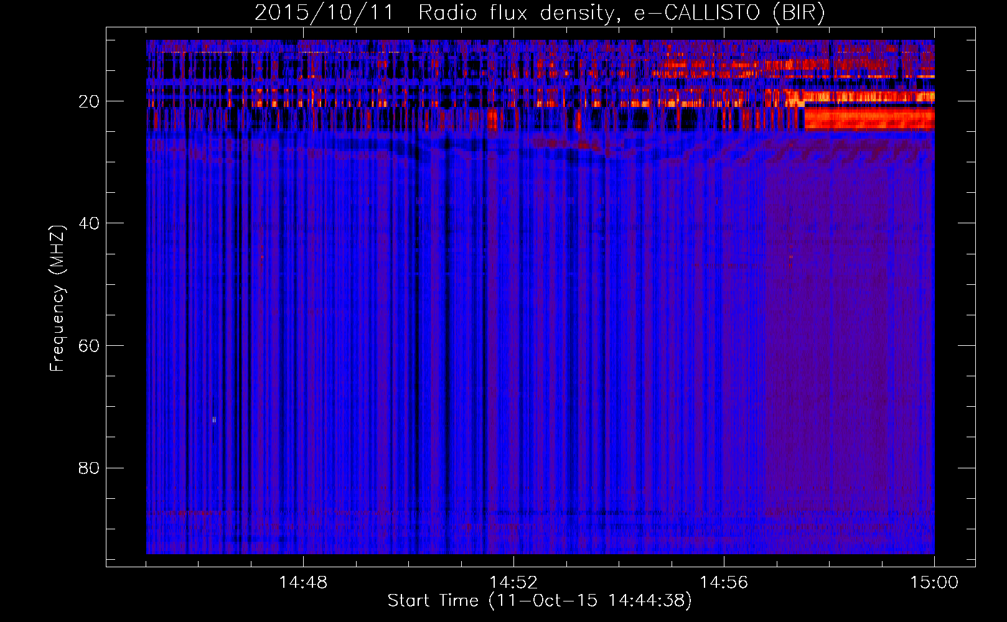Click the 14:56 time tick label
This screenshot has width=1007, height=622.
coord(724,583)
